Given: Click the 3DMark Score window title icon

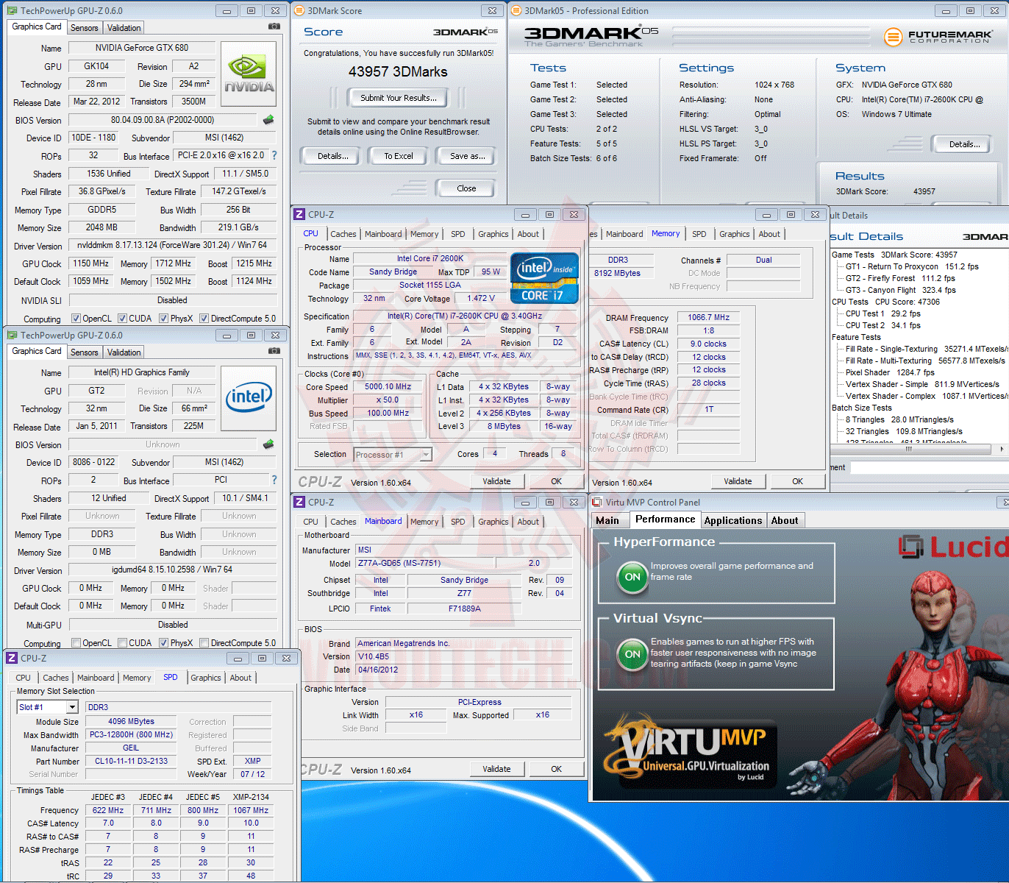Looking at the screenshot, I should tap(299, 10).
